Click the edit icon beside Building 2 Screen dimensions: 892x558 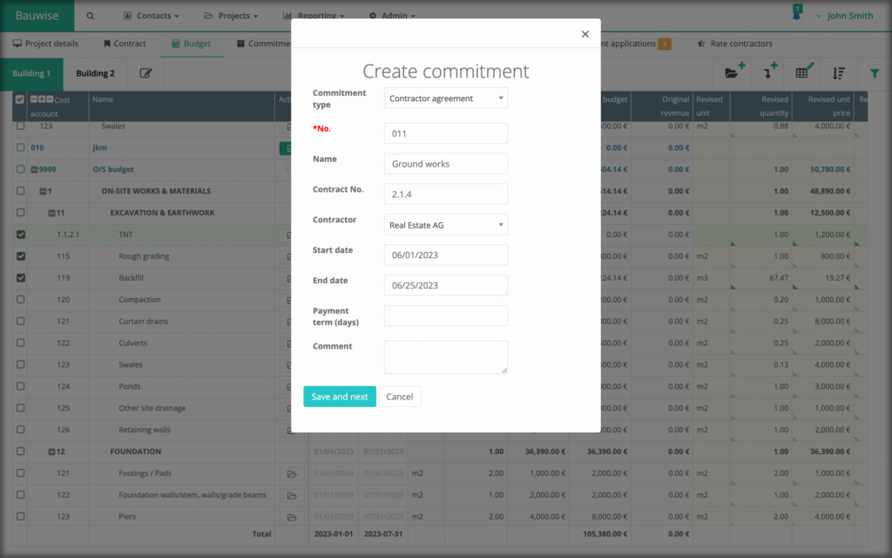(145, 73)
